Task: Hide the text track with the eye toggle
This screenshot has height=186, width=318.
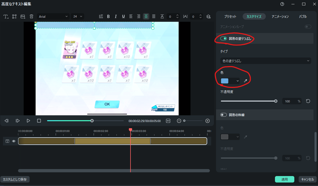Action: tap(13, 141)
